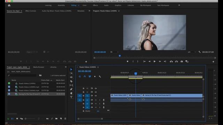Select the Hand tool

(71, 93)
